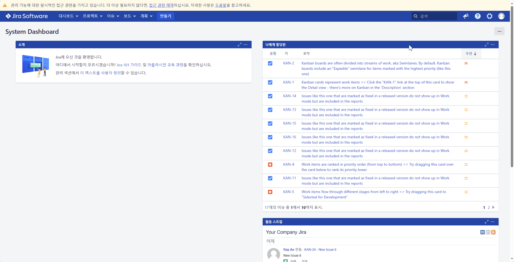Screen dimensions: 514x262
Task: Click the 검색 search field
Action: click(434, 16)
